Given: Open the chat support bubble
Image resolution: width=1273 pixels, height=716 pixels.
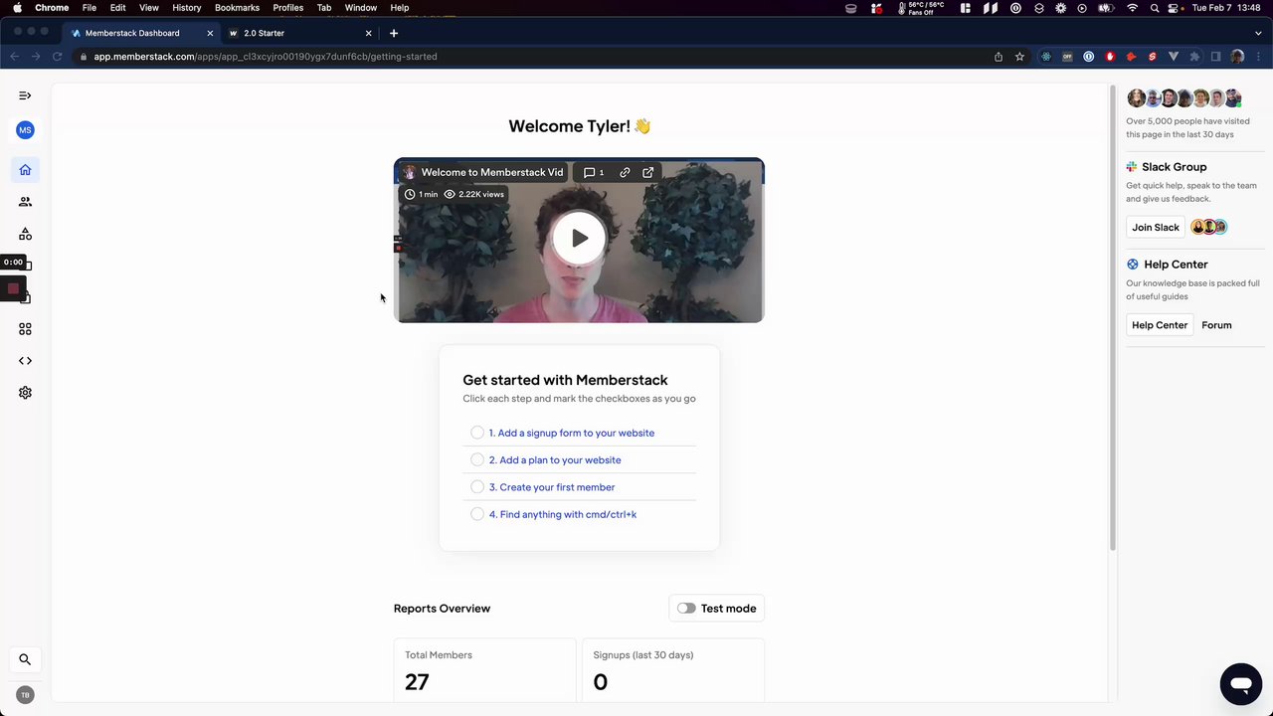Looking at the screenshot, I should pos(1240,684).
